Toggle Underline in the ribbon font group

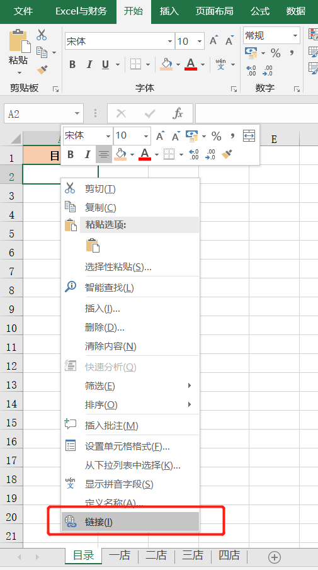[105, 65]
